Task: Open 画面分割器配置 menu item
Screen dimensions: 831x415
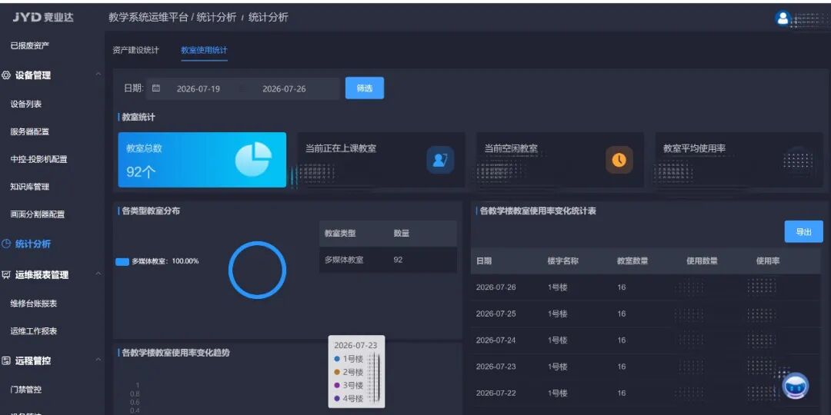Action: [38, 214]
